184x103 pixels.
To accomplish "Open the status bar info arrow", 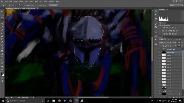I will pyautogui.click(x=33, y=97).
